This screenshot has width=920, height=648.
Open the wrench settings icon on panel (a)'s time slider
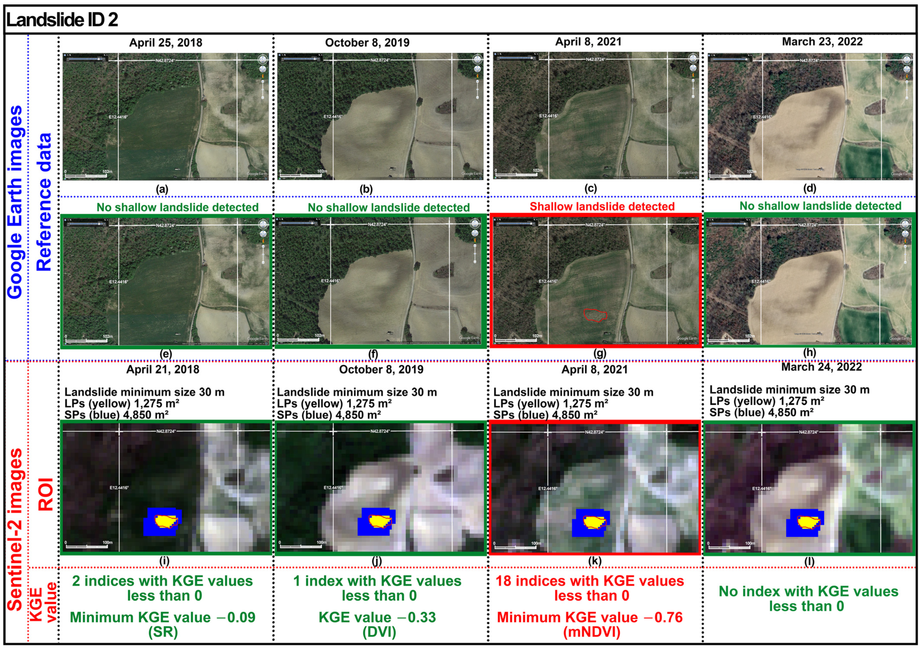point(105,55)
